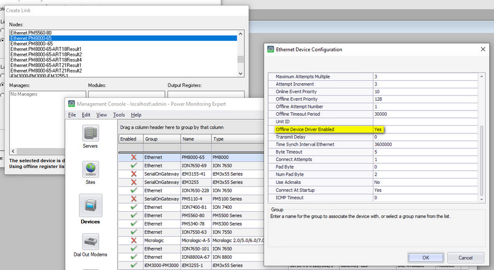Viewport: 494px width, 270px height.
Task: Open the Dial Out Modems icon
Action: coord(90,242)
